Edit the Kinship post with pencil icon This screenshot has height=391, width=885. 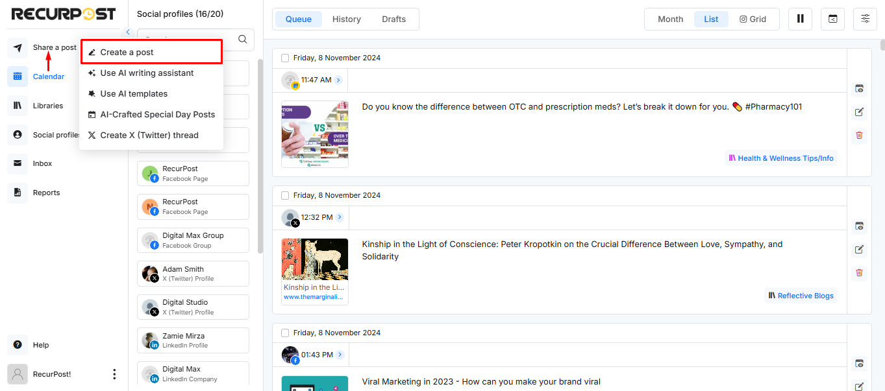click(859, 250)
